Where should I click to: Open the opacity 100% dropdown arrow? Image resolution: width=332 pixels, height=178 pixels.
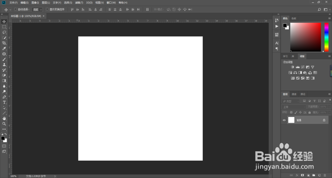click(x=329, y=107)
